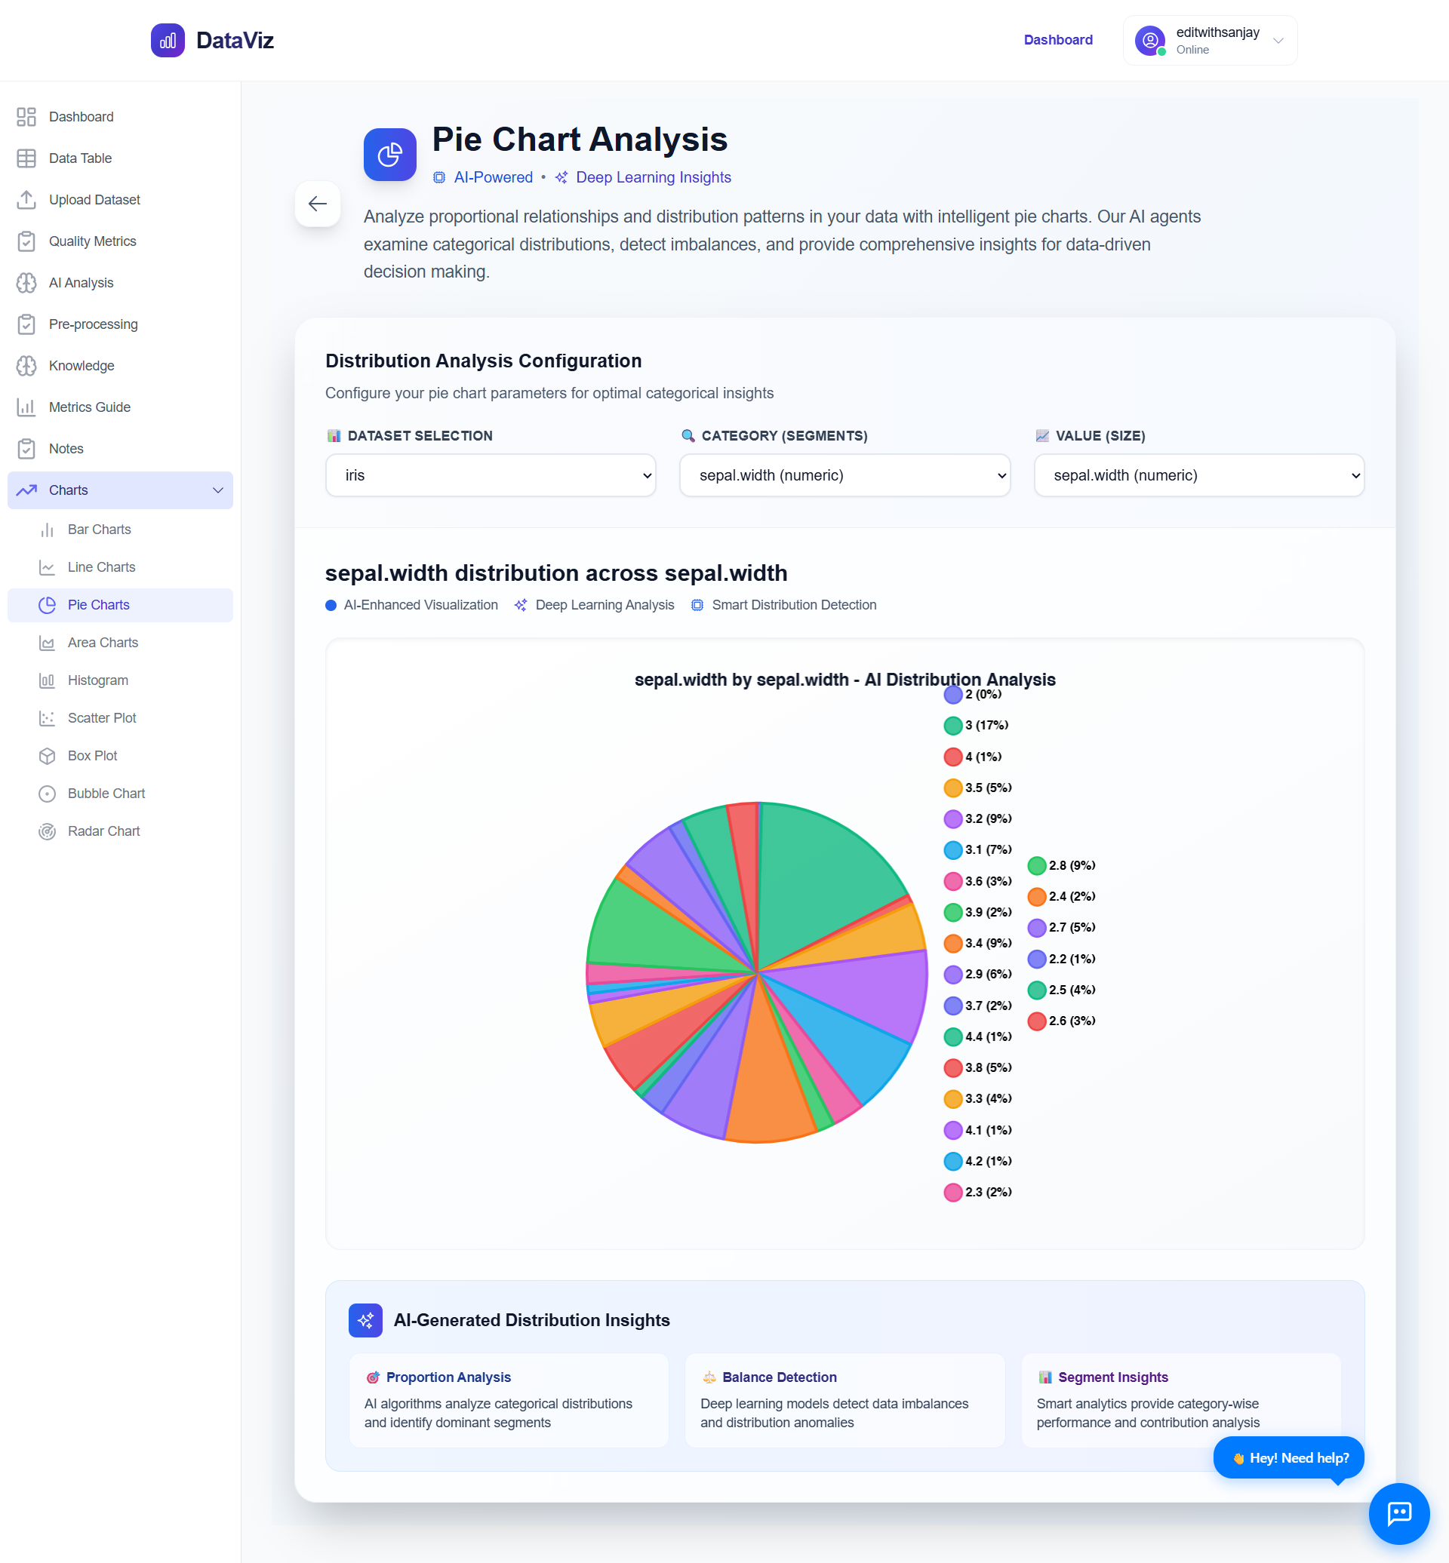1449x1563 pixels.
Task: Click the Data Table grid icon
Action: 26,158
